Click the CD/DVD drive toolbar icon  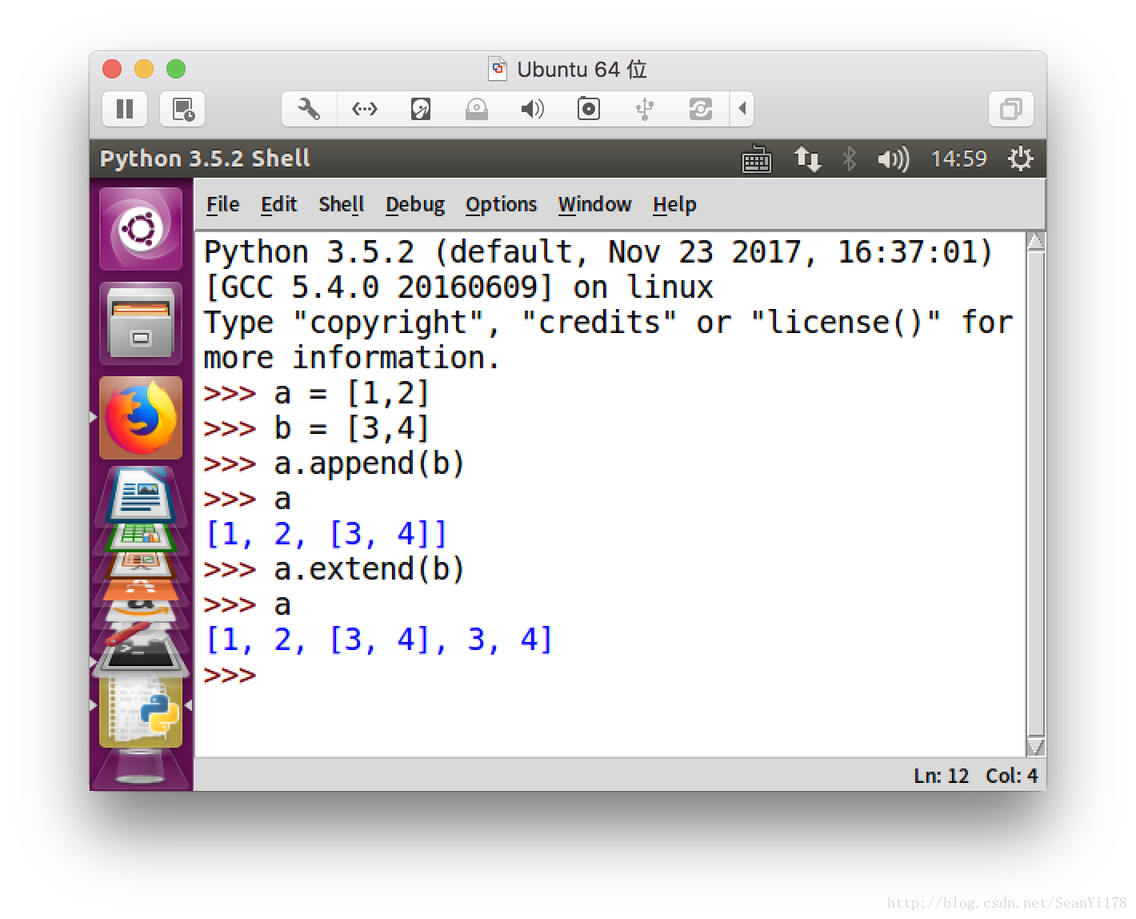(x=477, y=109)
